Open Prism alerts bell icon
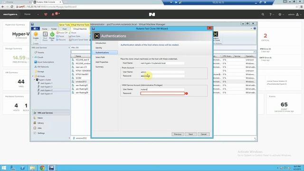Screen dimensions: 304x171 pos(53,14)
